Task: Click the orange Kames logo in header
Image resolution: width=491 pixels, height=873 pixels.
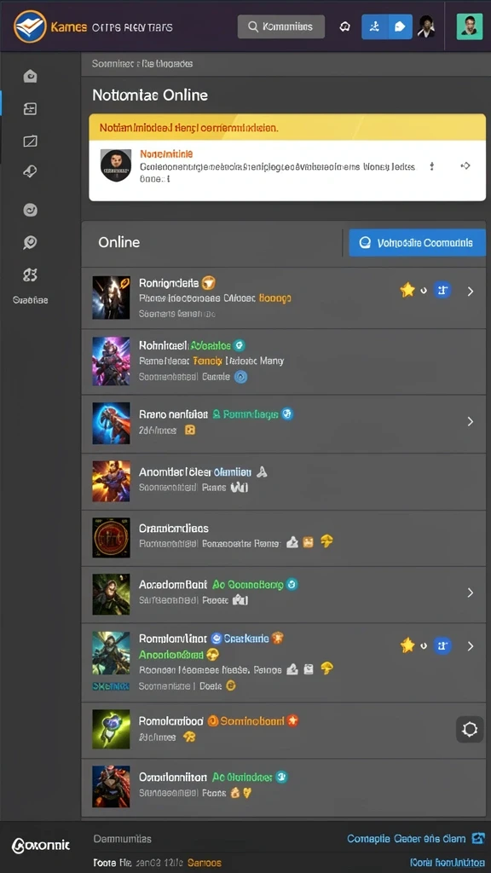Action: [30, 26]
